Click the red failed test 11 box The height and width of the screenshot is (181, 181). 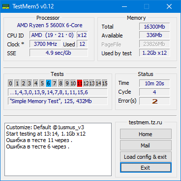[80, 83]
